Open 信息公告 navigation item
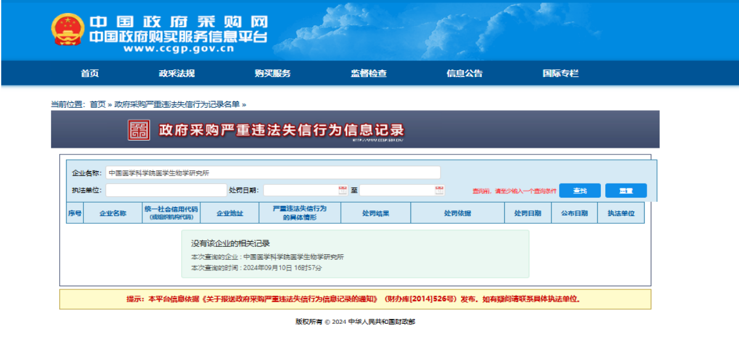The height and width of the screenshot is (338, 739). (x=465, y=73)
